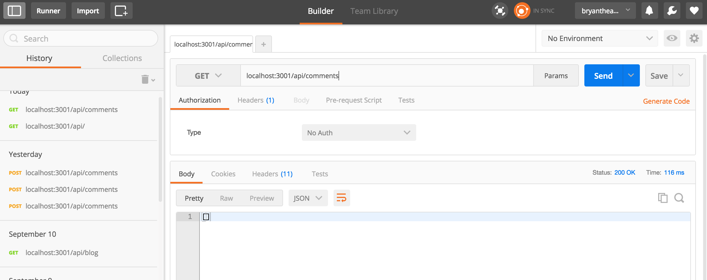The width and height of the screenshot is (707, 280).
Task: Click the Generate Code link
Action: [666, 101]
